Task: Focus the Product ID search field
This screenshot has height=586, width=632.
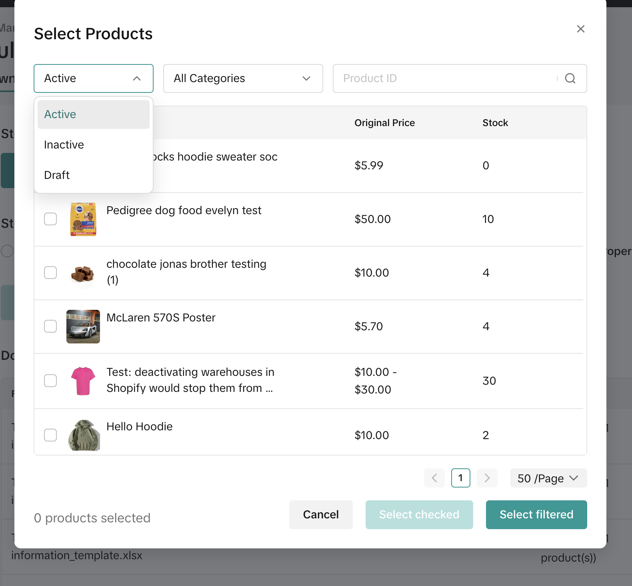Action: (x=444, y=78)
